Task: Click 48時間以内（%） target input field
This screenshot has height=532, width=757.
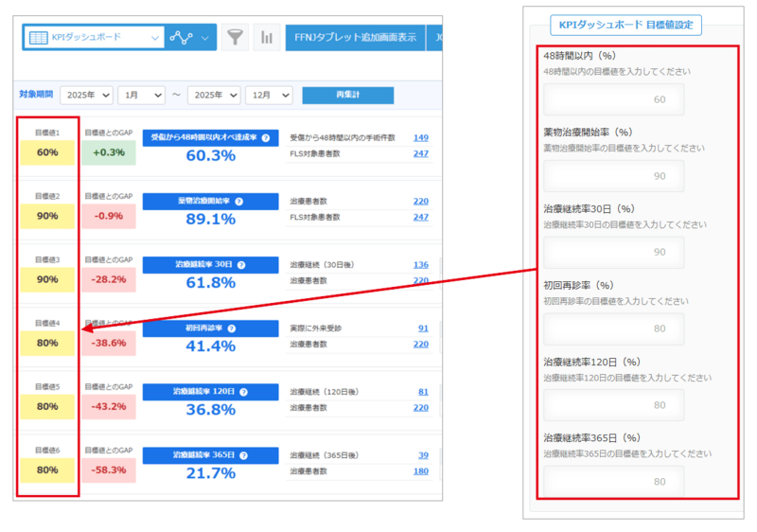Action: 613,99
